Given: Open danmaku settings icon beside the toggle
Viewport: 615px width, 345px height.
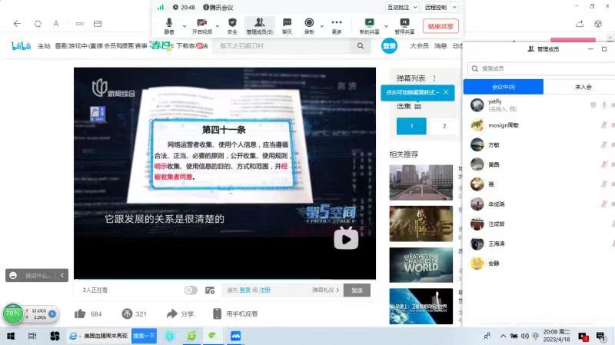Looking at the screenshot, I should click(210, 290).
